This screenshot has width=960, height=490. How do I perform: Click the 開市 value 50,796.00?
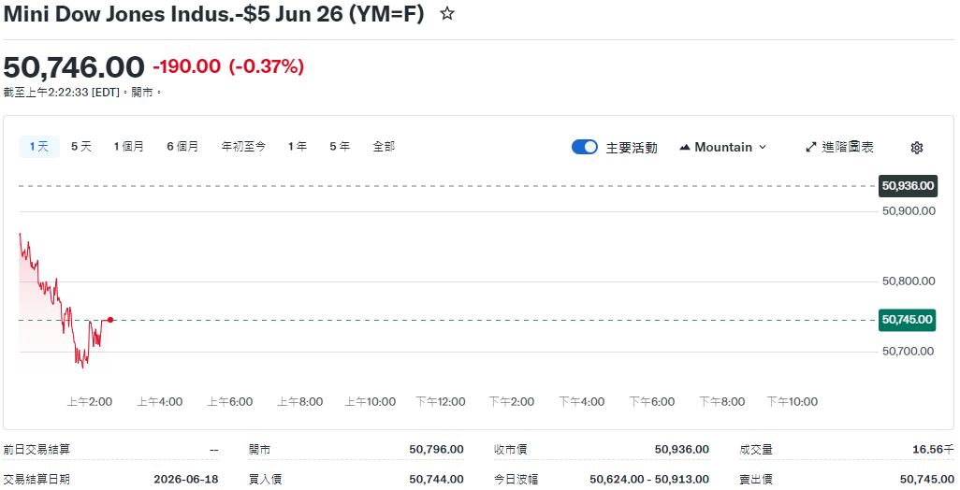coord(437,450)
